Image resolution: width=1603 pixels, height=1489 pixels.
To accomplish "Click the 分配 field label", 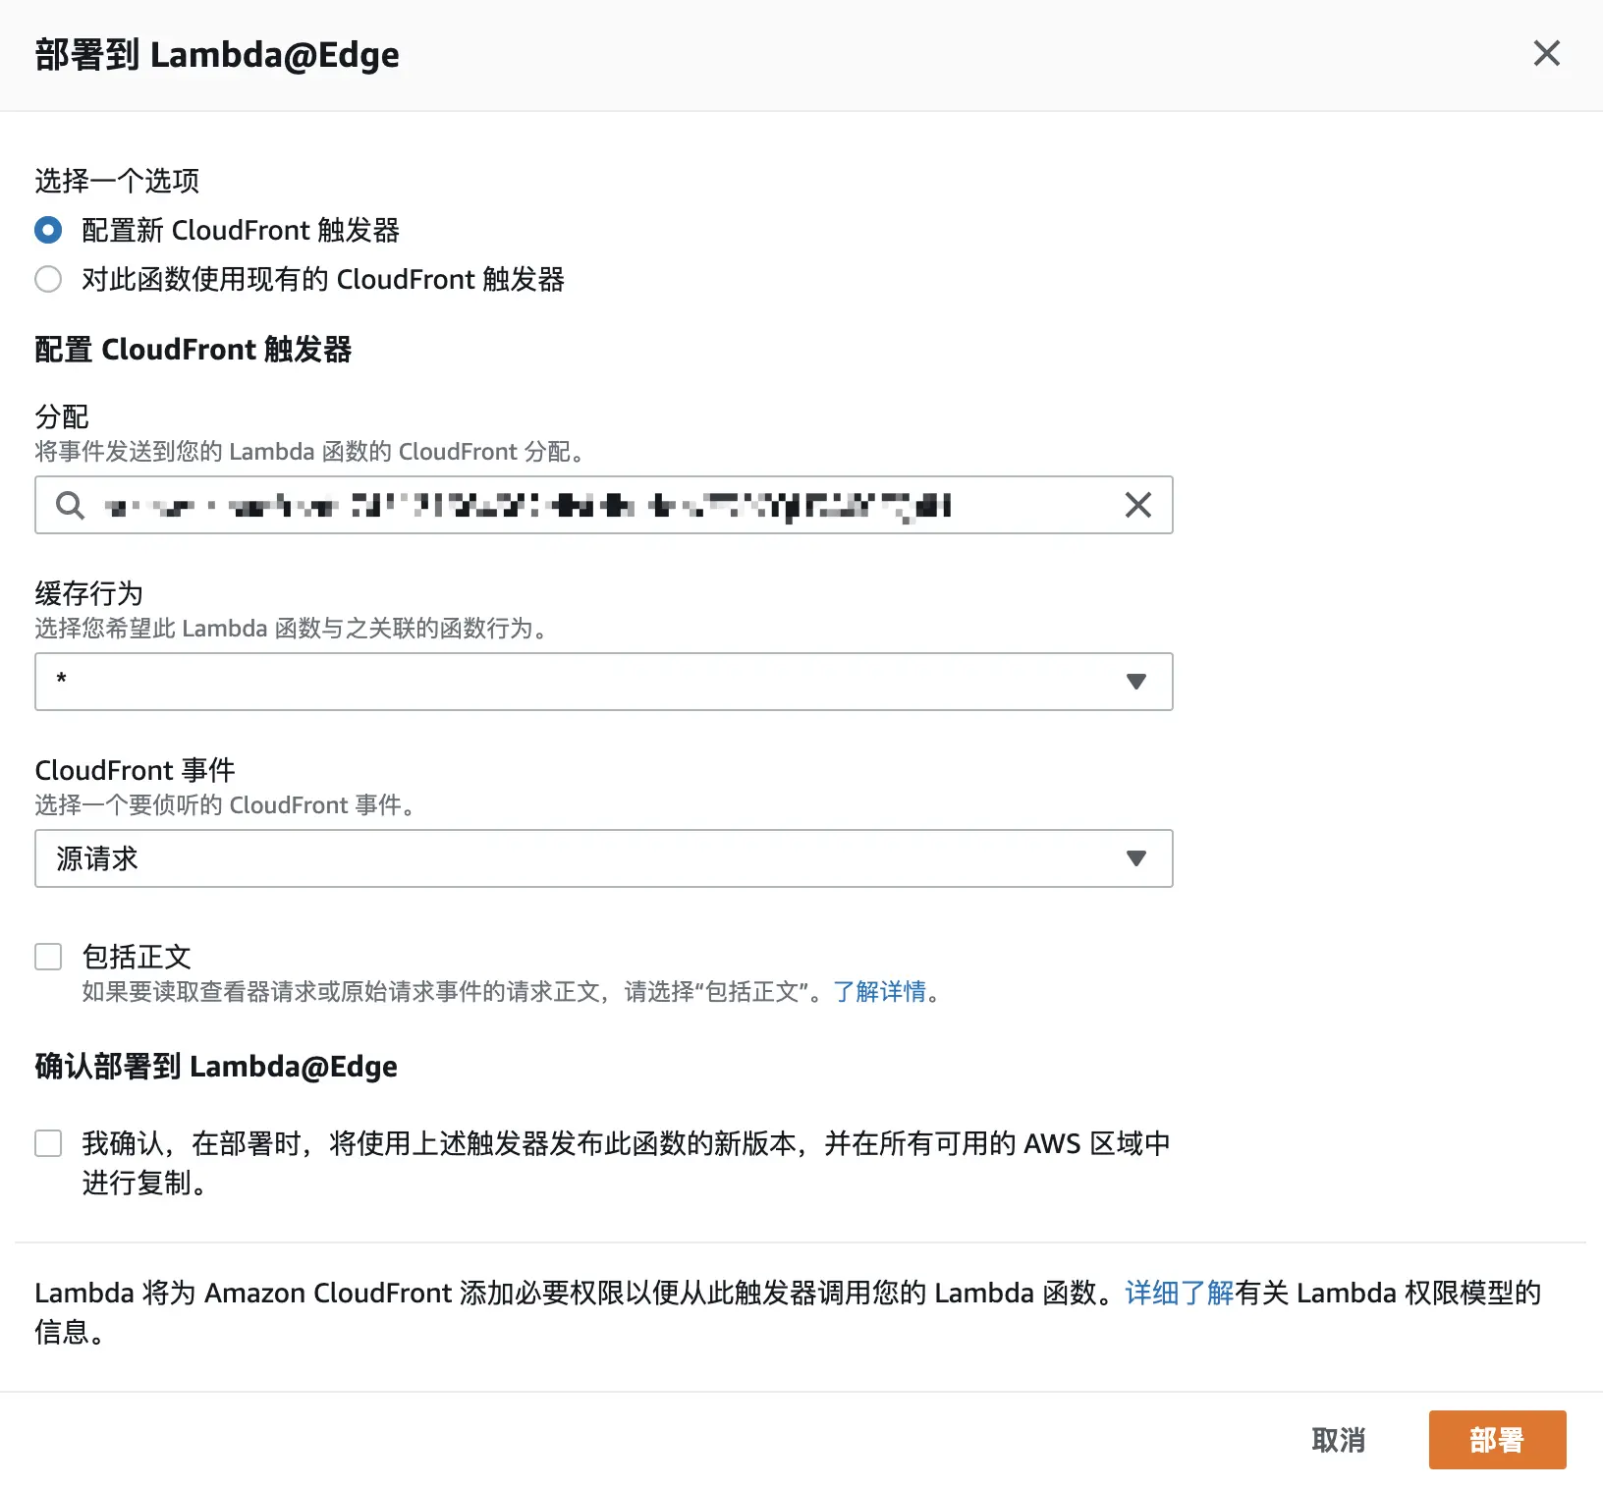I will (x=62, y=416).
